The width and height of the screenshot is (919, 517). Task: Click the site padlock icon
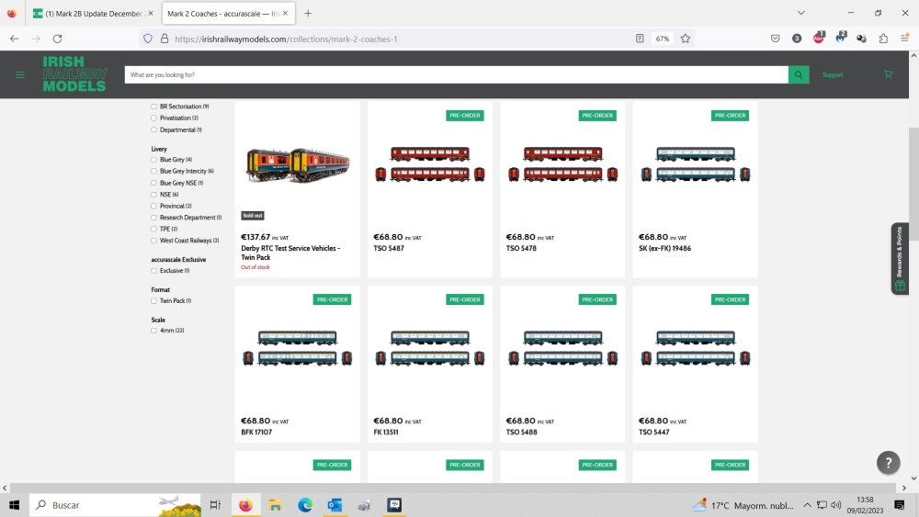pos(165,39)
